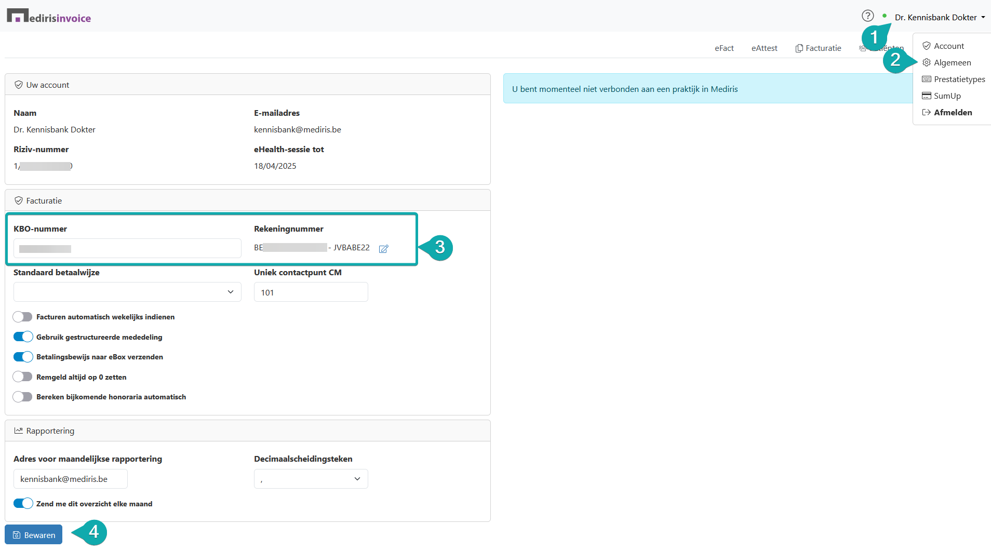Click the email kennisbank@mediris.be under E-mailadres
The width and height of the screenshot is (991, 551).
298,130
